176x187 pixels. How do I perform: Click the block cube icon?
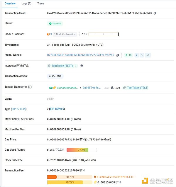tap(48, 34)
